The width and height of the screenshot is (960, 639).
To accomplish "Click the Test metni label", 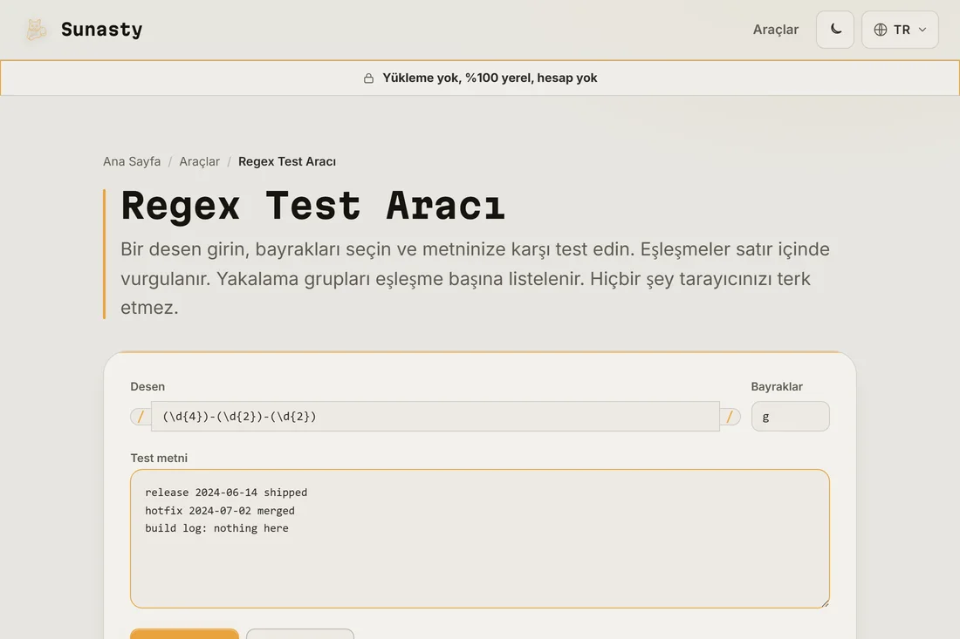I will [x=159, y=458].
